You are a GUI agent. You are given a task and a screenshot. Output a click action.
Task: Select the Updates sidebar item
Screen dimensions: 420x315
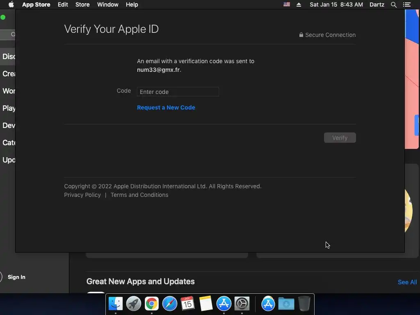pyautogui.click(x=8, y=160)
